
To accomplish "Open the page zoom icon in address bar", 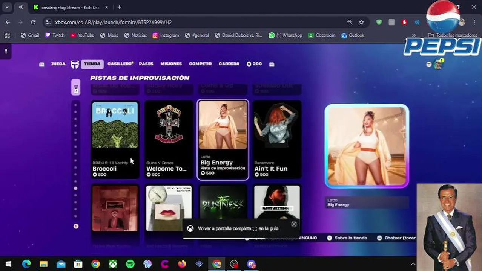I will click(350, 22).
